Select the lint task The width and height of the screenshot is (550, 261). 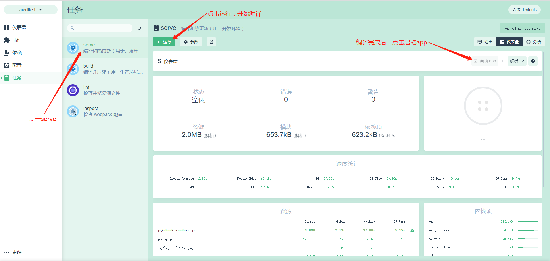point(105,90)
